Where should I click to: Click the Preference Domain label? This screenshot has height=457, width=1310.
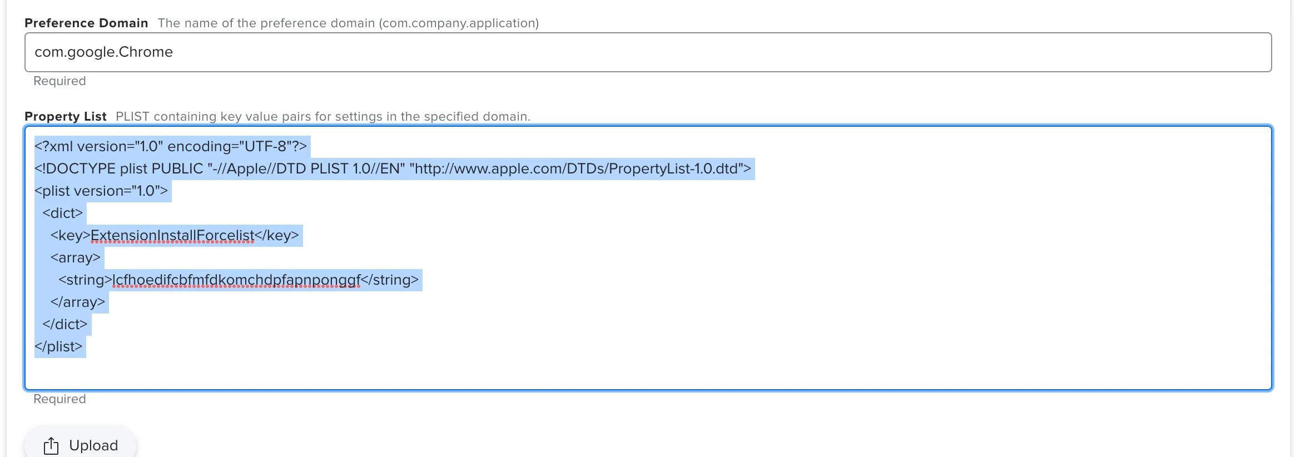pyautogui.click(x=86, y=23)
